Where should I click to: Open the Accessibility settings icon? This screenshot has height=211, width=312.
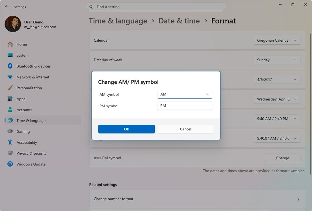(x=10, y=142)
